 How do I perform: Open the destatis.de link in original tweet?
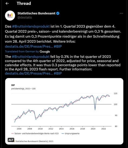pyautogui.click(x=29, y=46)
